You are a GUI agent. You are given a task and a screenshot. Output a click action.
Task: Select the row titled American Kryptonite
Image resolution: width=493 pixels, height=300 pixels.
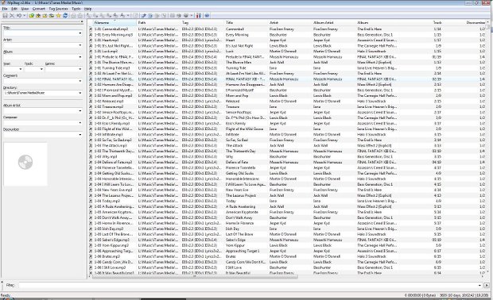287,212
